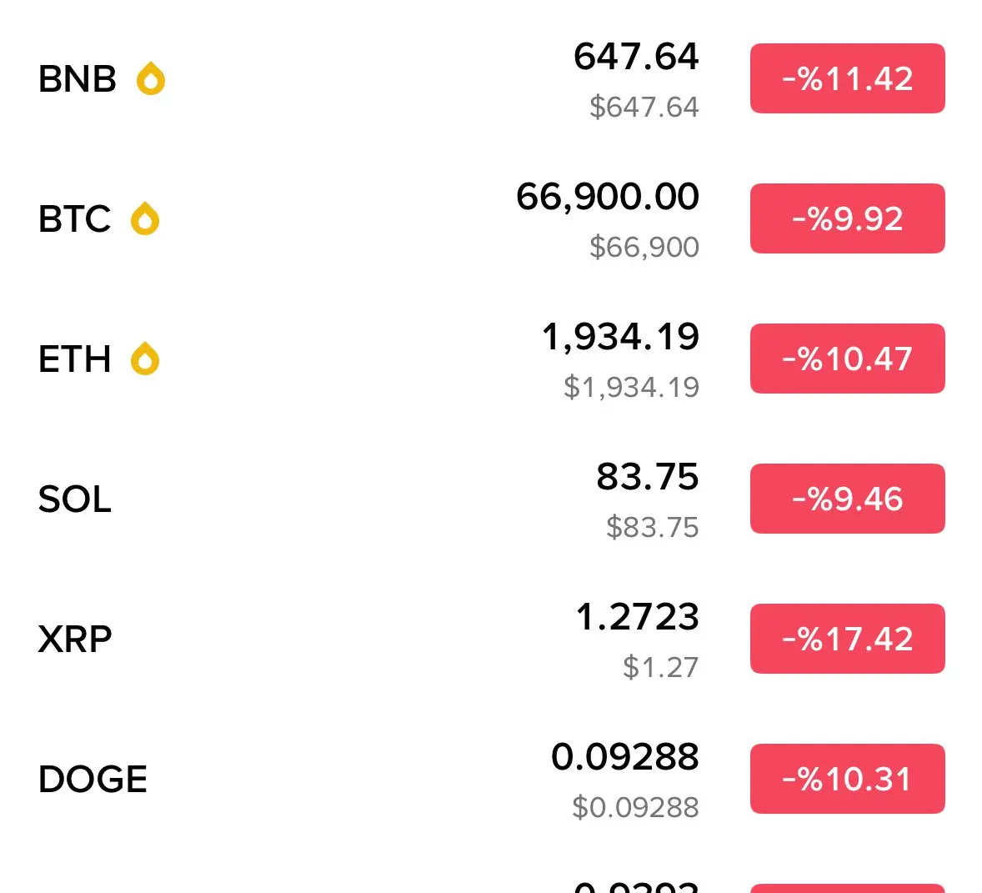Select the ETH ticker label
This screenshot has width=982, height=893.
(x=74, y=359)
